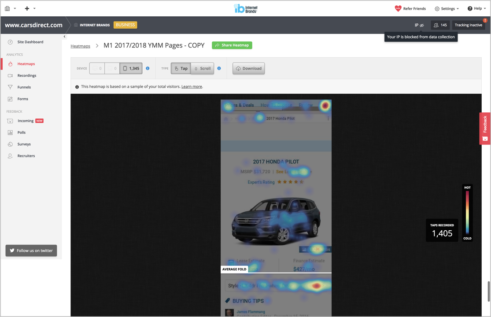Click the hot-cold heat color scale

[467, 213]
